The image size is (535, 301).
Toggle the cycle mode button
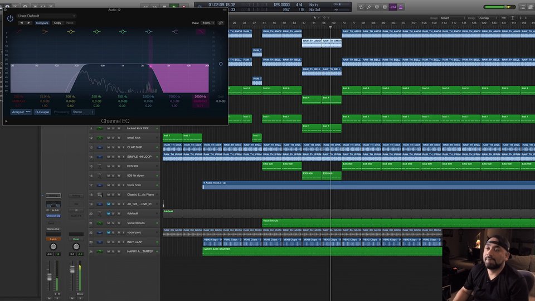[361, 7]
